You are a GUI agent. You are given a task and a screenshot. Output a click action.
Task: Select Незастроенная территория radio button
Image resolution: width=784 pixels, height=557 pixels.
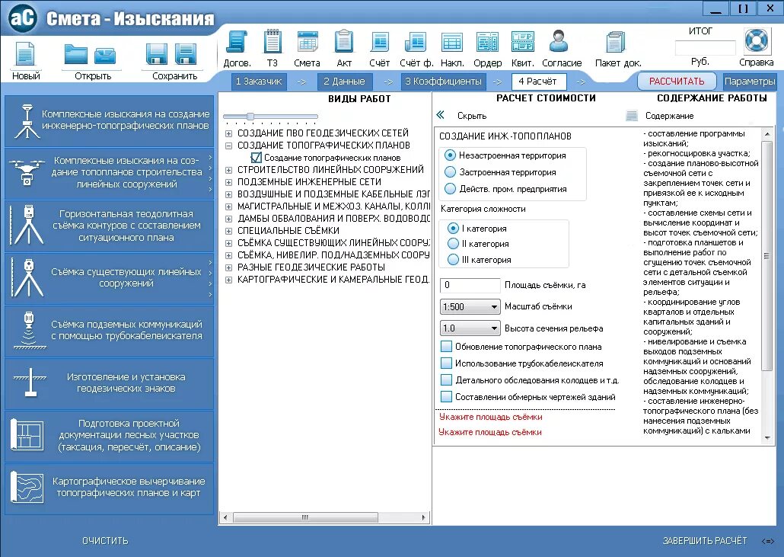coord(450,155)
